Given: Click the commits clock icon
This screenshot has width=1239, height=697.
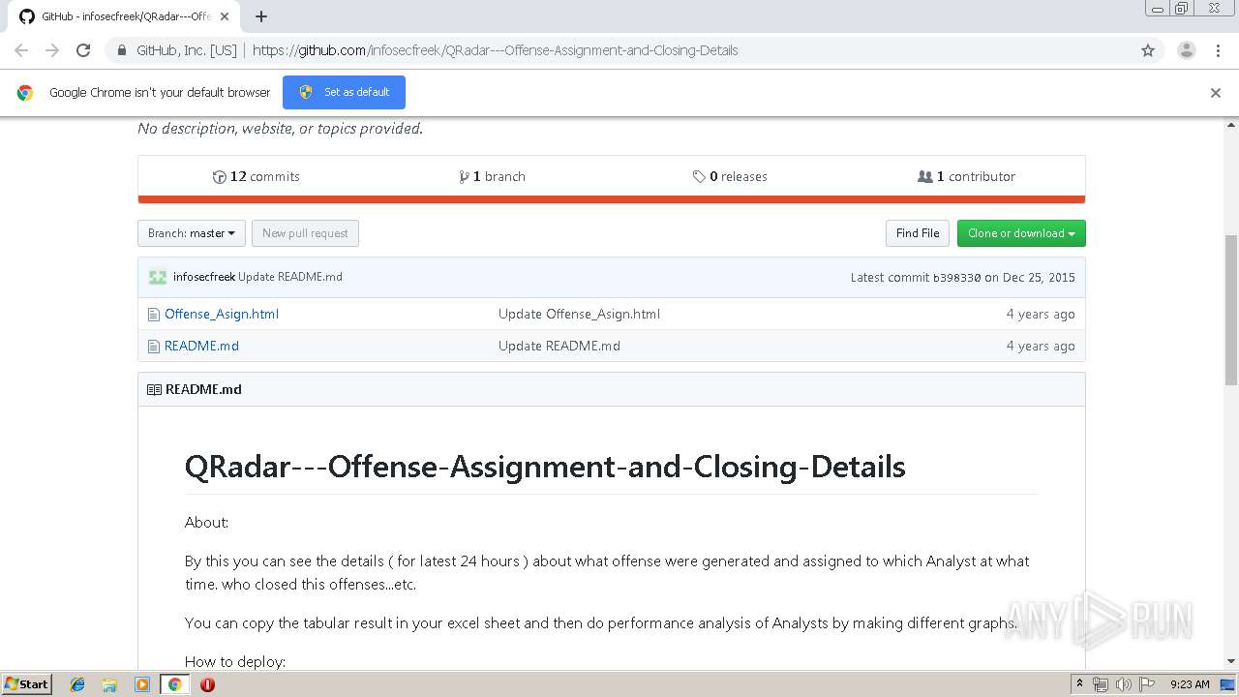Looking at the screenshot, I should pyautogui.click(x=219, y=176).
